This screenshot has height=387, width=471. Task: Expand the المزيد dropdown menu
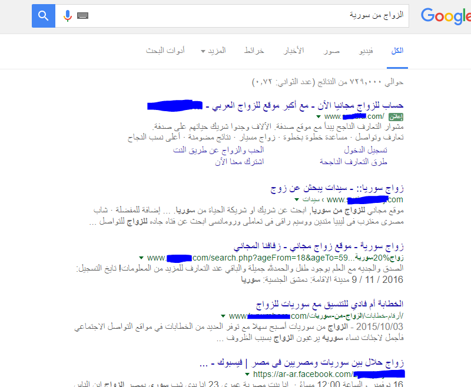click(214, 51)
